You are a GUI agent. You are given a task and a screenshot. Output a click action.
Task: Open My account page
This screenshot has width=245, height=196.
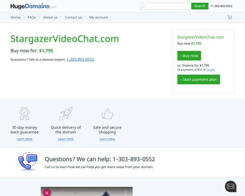coord(98,17)
